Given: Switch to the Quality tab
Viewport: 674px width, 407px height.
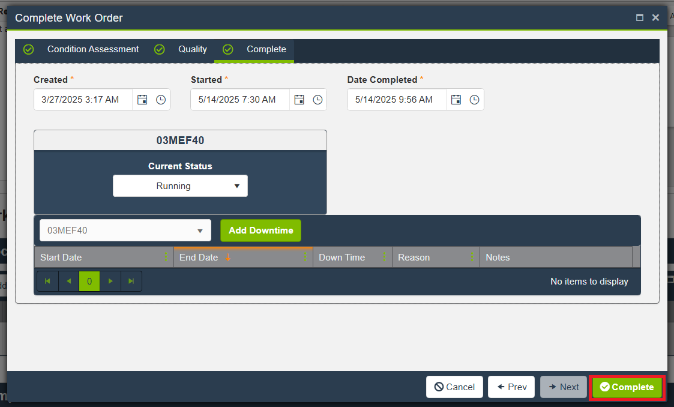Looking at the screenshot, I should click(x=192, y=49).
